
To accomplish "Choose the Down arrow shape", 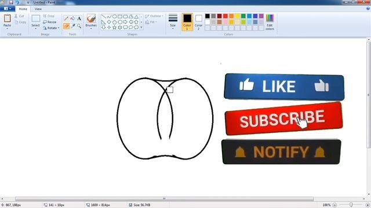I will (103, 27).
